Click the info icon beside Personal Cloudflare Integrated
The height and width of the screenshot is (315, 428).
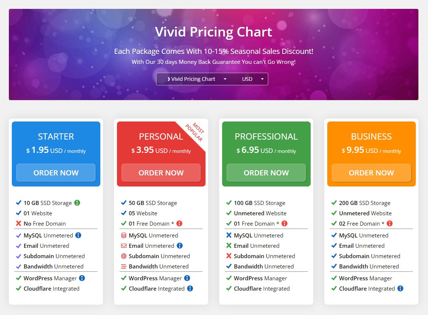click(x=190, y=288)
